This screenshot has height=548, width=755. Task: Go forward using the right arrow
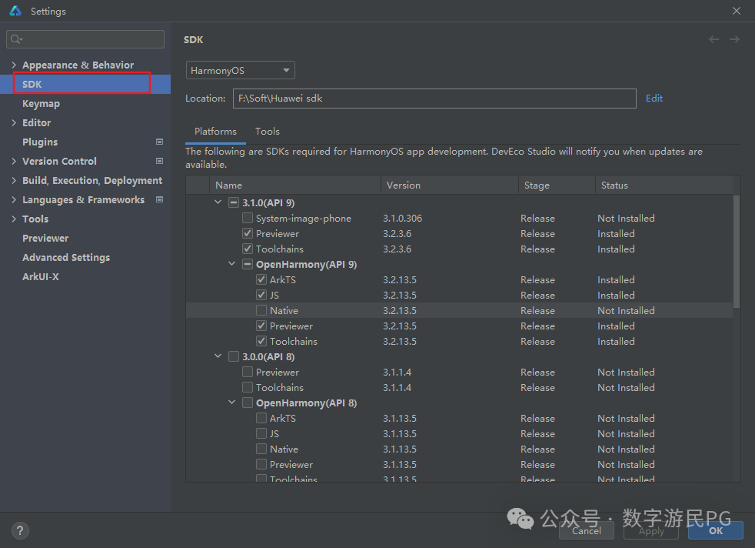[734, 39]
